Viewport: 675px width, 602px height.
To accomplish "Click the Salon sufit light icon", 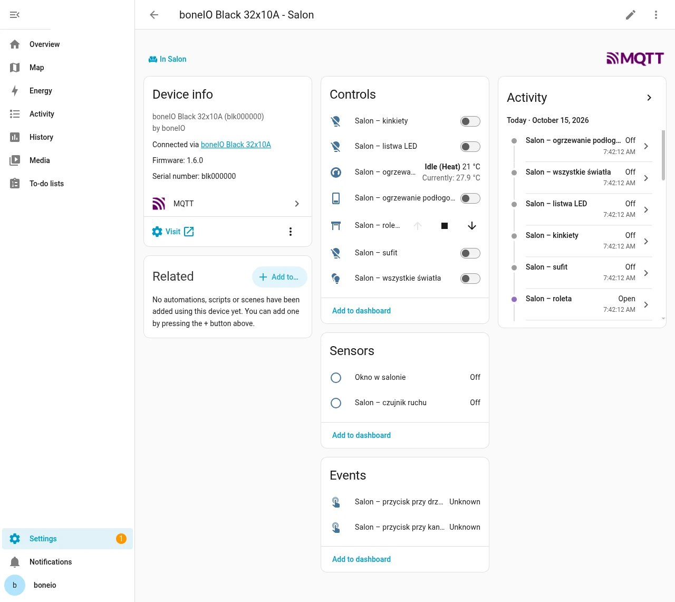I will pyautogui.click(x=336, y=253).
